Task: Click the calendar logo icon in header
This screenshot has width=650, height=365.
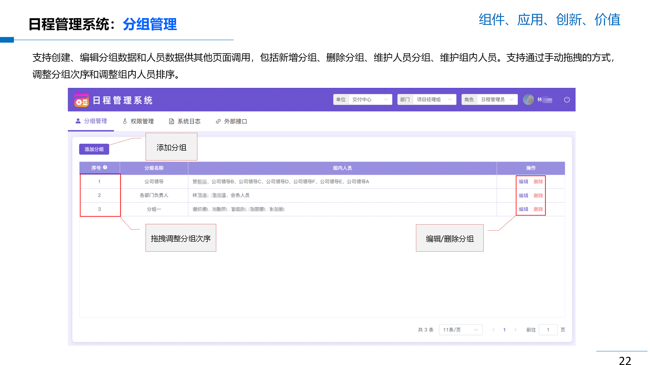Action: click(x=81, y=100)
